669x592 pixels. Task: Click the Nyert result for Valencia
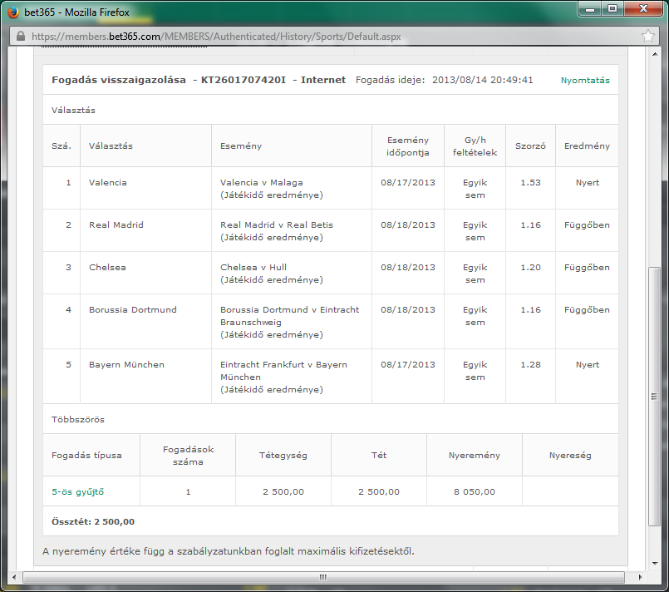587,183
